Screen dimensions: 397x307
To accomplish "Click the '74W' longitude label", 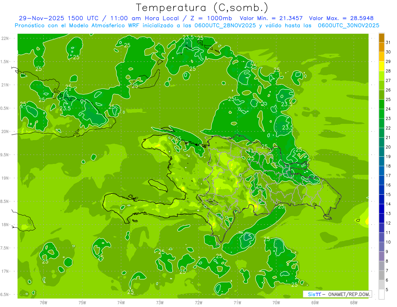I will pos(121,302).
